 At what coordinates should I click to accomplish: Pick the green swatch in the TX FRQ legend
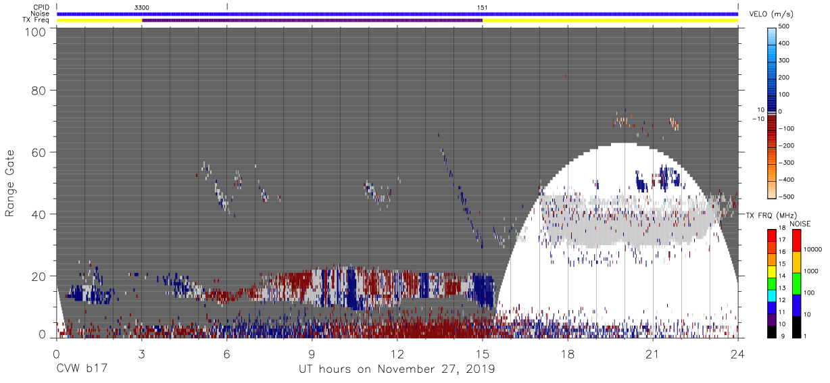772,282
